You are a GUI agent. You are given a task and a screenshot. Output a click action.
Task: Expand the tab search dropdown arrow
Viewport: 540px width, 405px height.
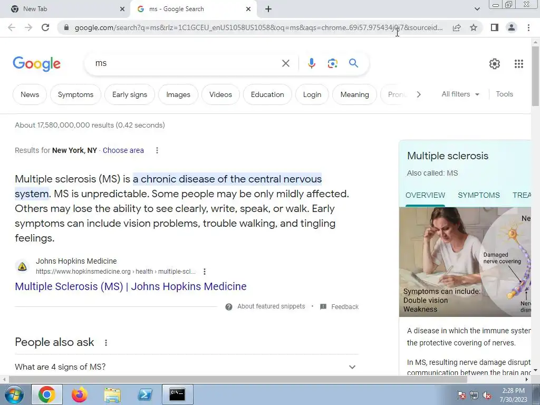(x=477, y=9)
